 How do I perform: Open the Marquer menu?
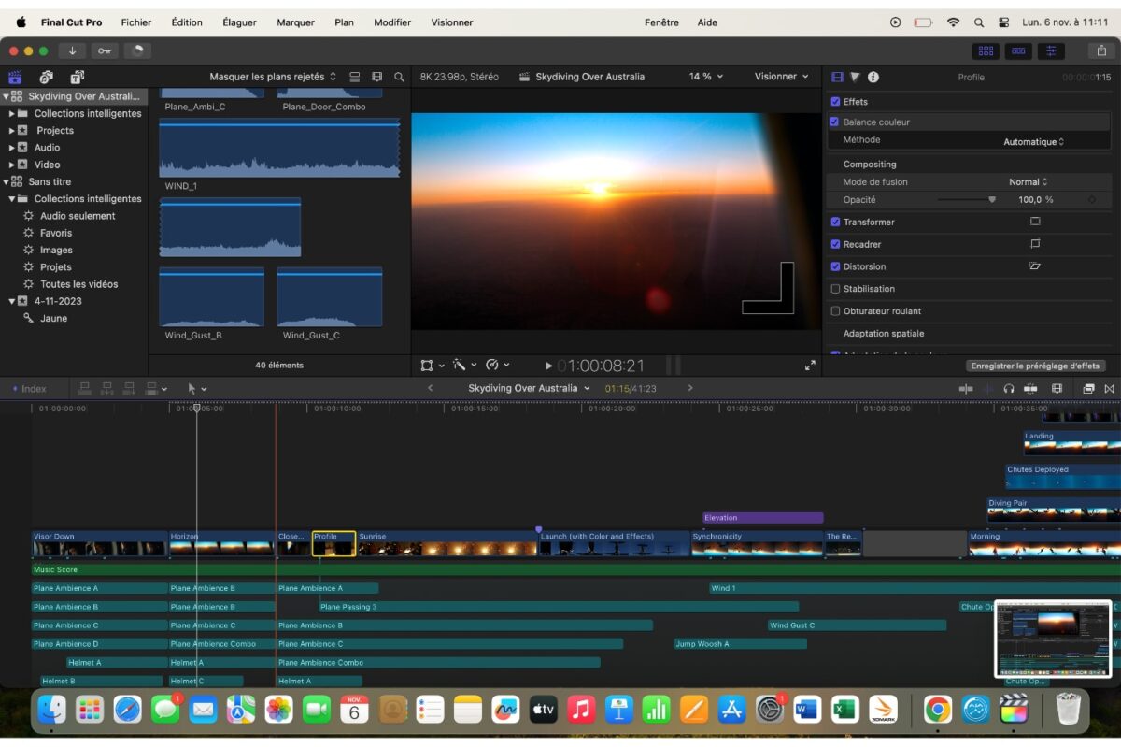pyautogui.click(x=295, y=22)
